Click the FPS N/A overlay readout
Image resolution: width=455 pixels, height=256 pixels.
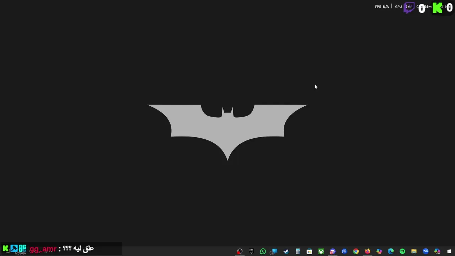pos(382,7)
